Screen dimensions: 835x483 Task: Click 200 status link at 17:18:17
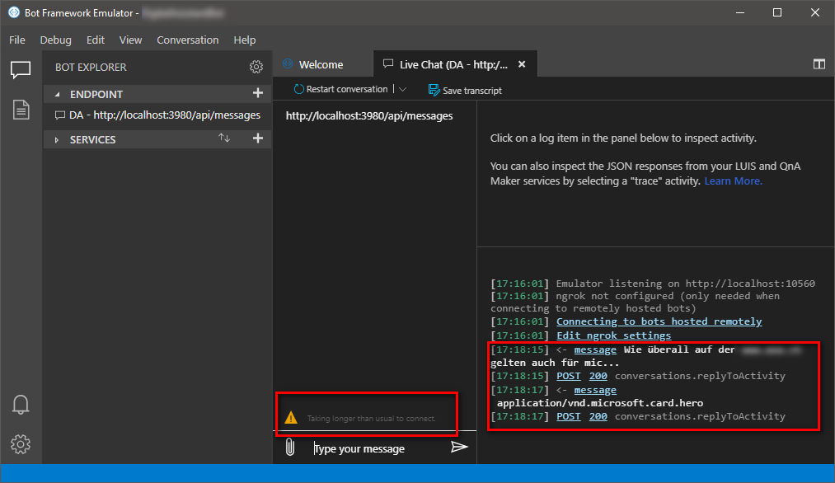tap(598, 416)
